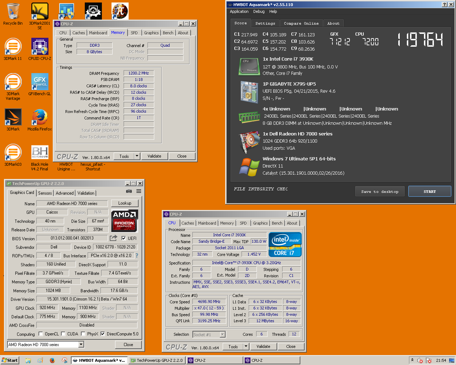456x365 pixels.
Task: Click the 119764 total score display
Action: (x=420, y=40)
